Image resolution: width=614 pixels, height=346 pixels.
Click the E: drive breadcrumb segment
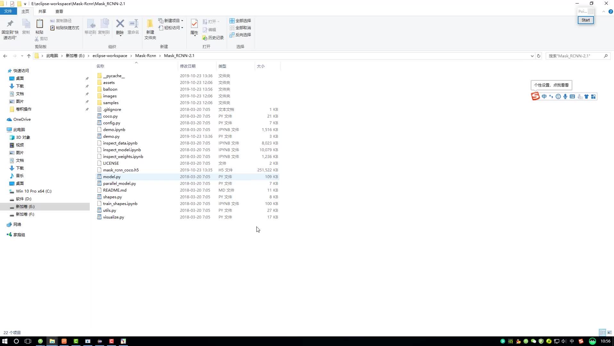[x=75, y=56]
